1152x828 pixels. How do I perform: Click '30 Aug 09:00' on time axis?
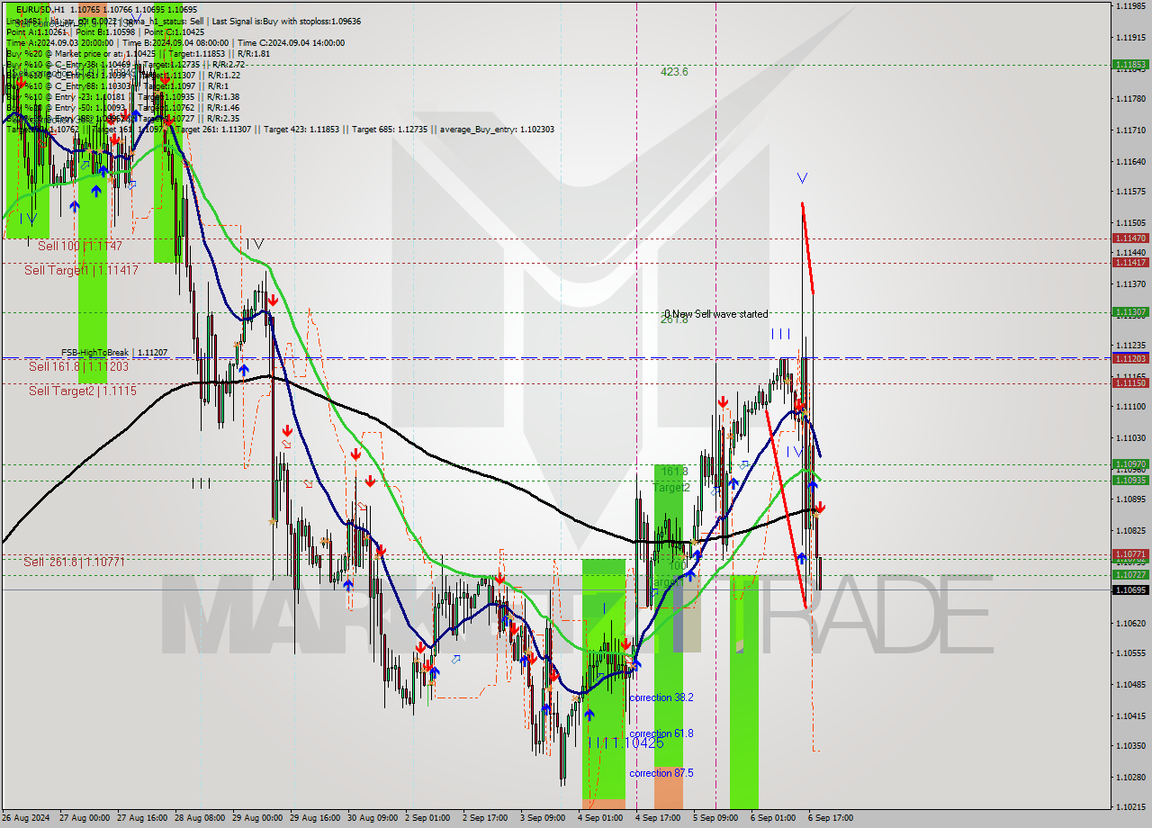point(372,818)
